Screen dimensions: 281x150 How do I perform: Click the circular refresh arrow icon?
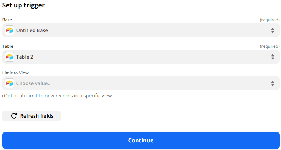tap(14, 116)
